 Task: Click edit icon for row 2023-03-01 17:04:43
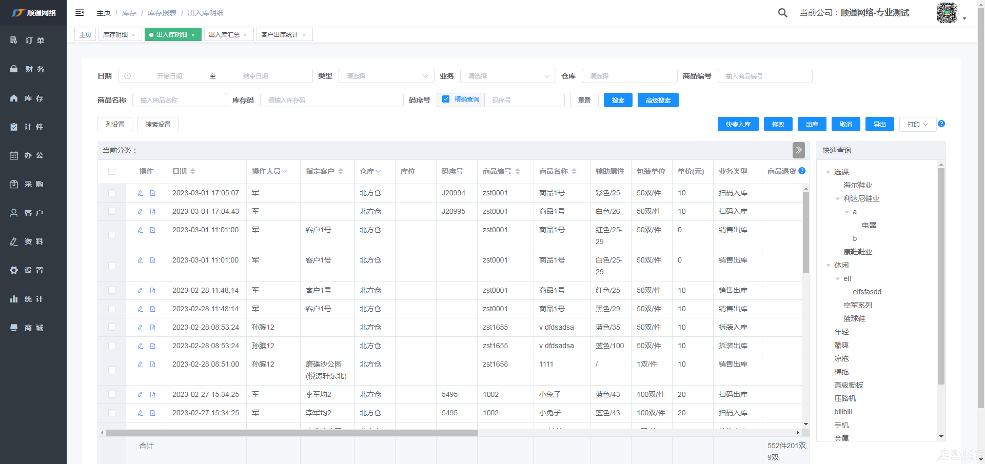(140, 212)
